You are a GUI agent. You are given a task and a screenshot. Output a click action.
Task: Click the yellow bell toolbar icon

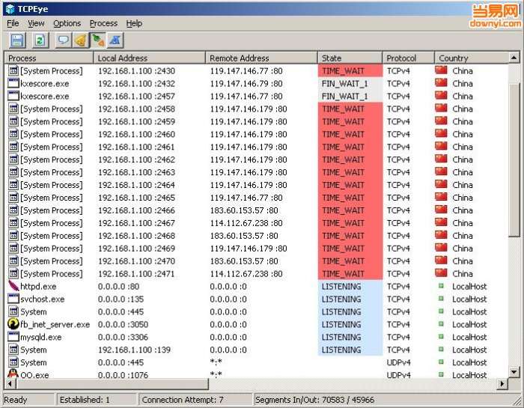pos(81,40)
